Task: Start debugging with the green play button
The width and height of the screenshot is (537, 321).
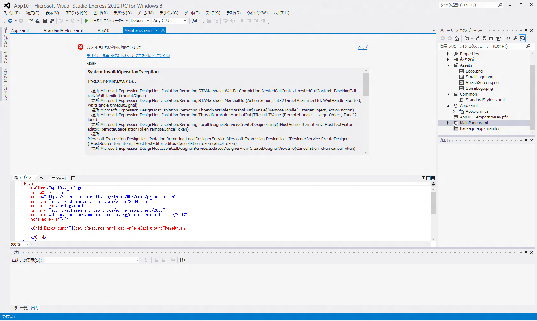Action: pos(86,21)
